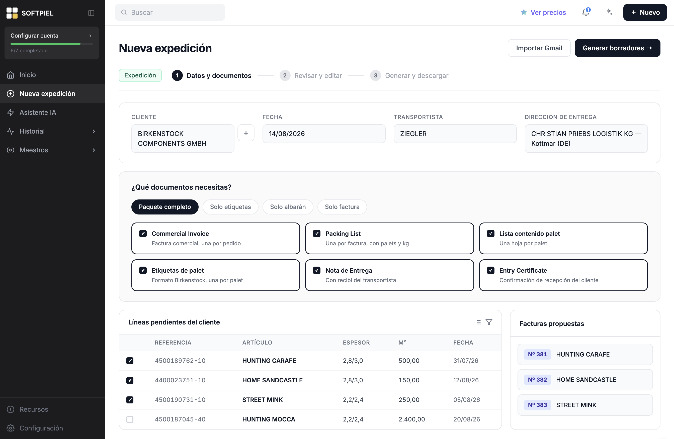Click the SOFTPIEL logo
Image resolution: width=674 pixels, height=439 pixels.
pyautogui.click(x=30, y=13)
